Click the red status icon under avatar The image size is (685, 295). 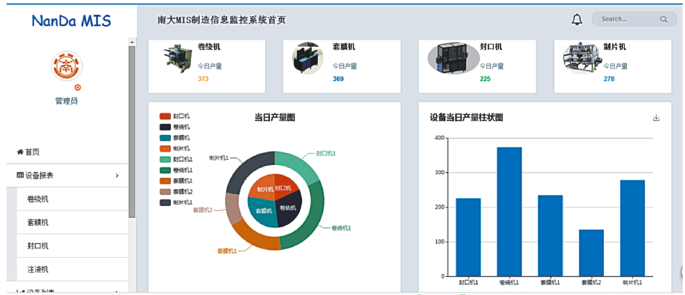(78, 88)
